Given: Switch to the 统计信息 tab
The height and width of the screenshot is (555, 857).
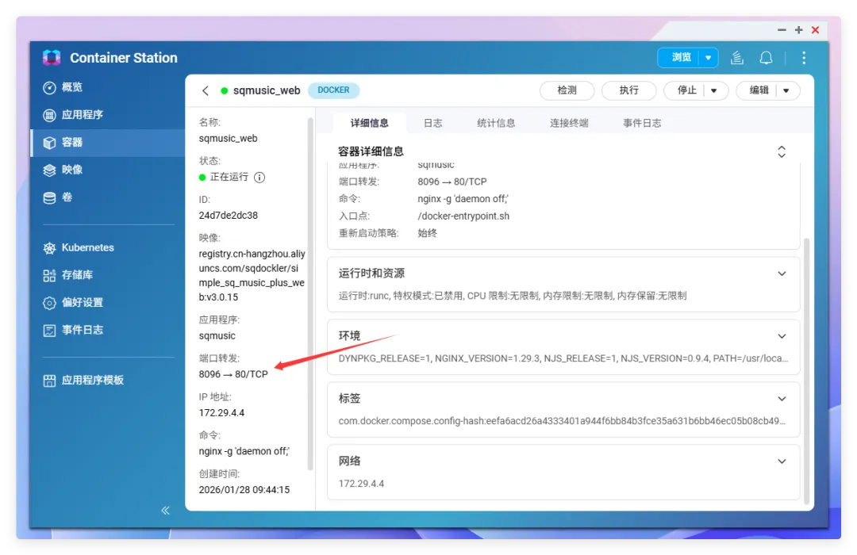Looking at the screenshot, I should (496, 123).
